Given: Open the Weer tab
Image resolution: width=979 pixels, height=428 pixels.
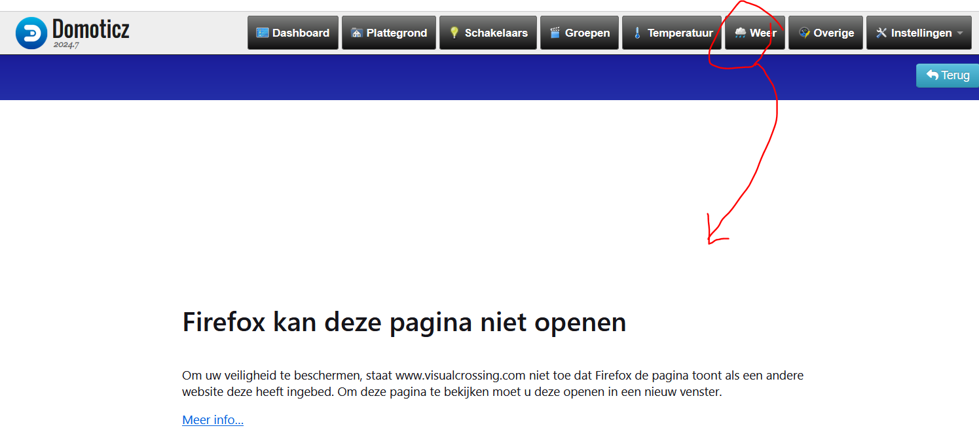Looking at the screenshot, I should click(x=755, y=33).
